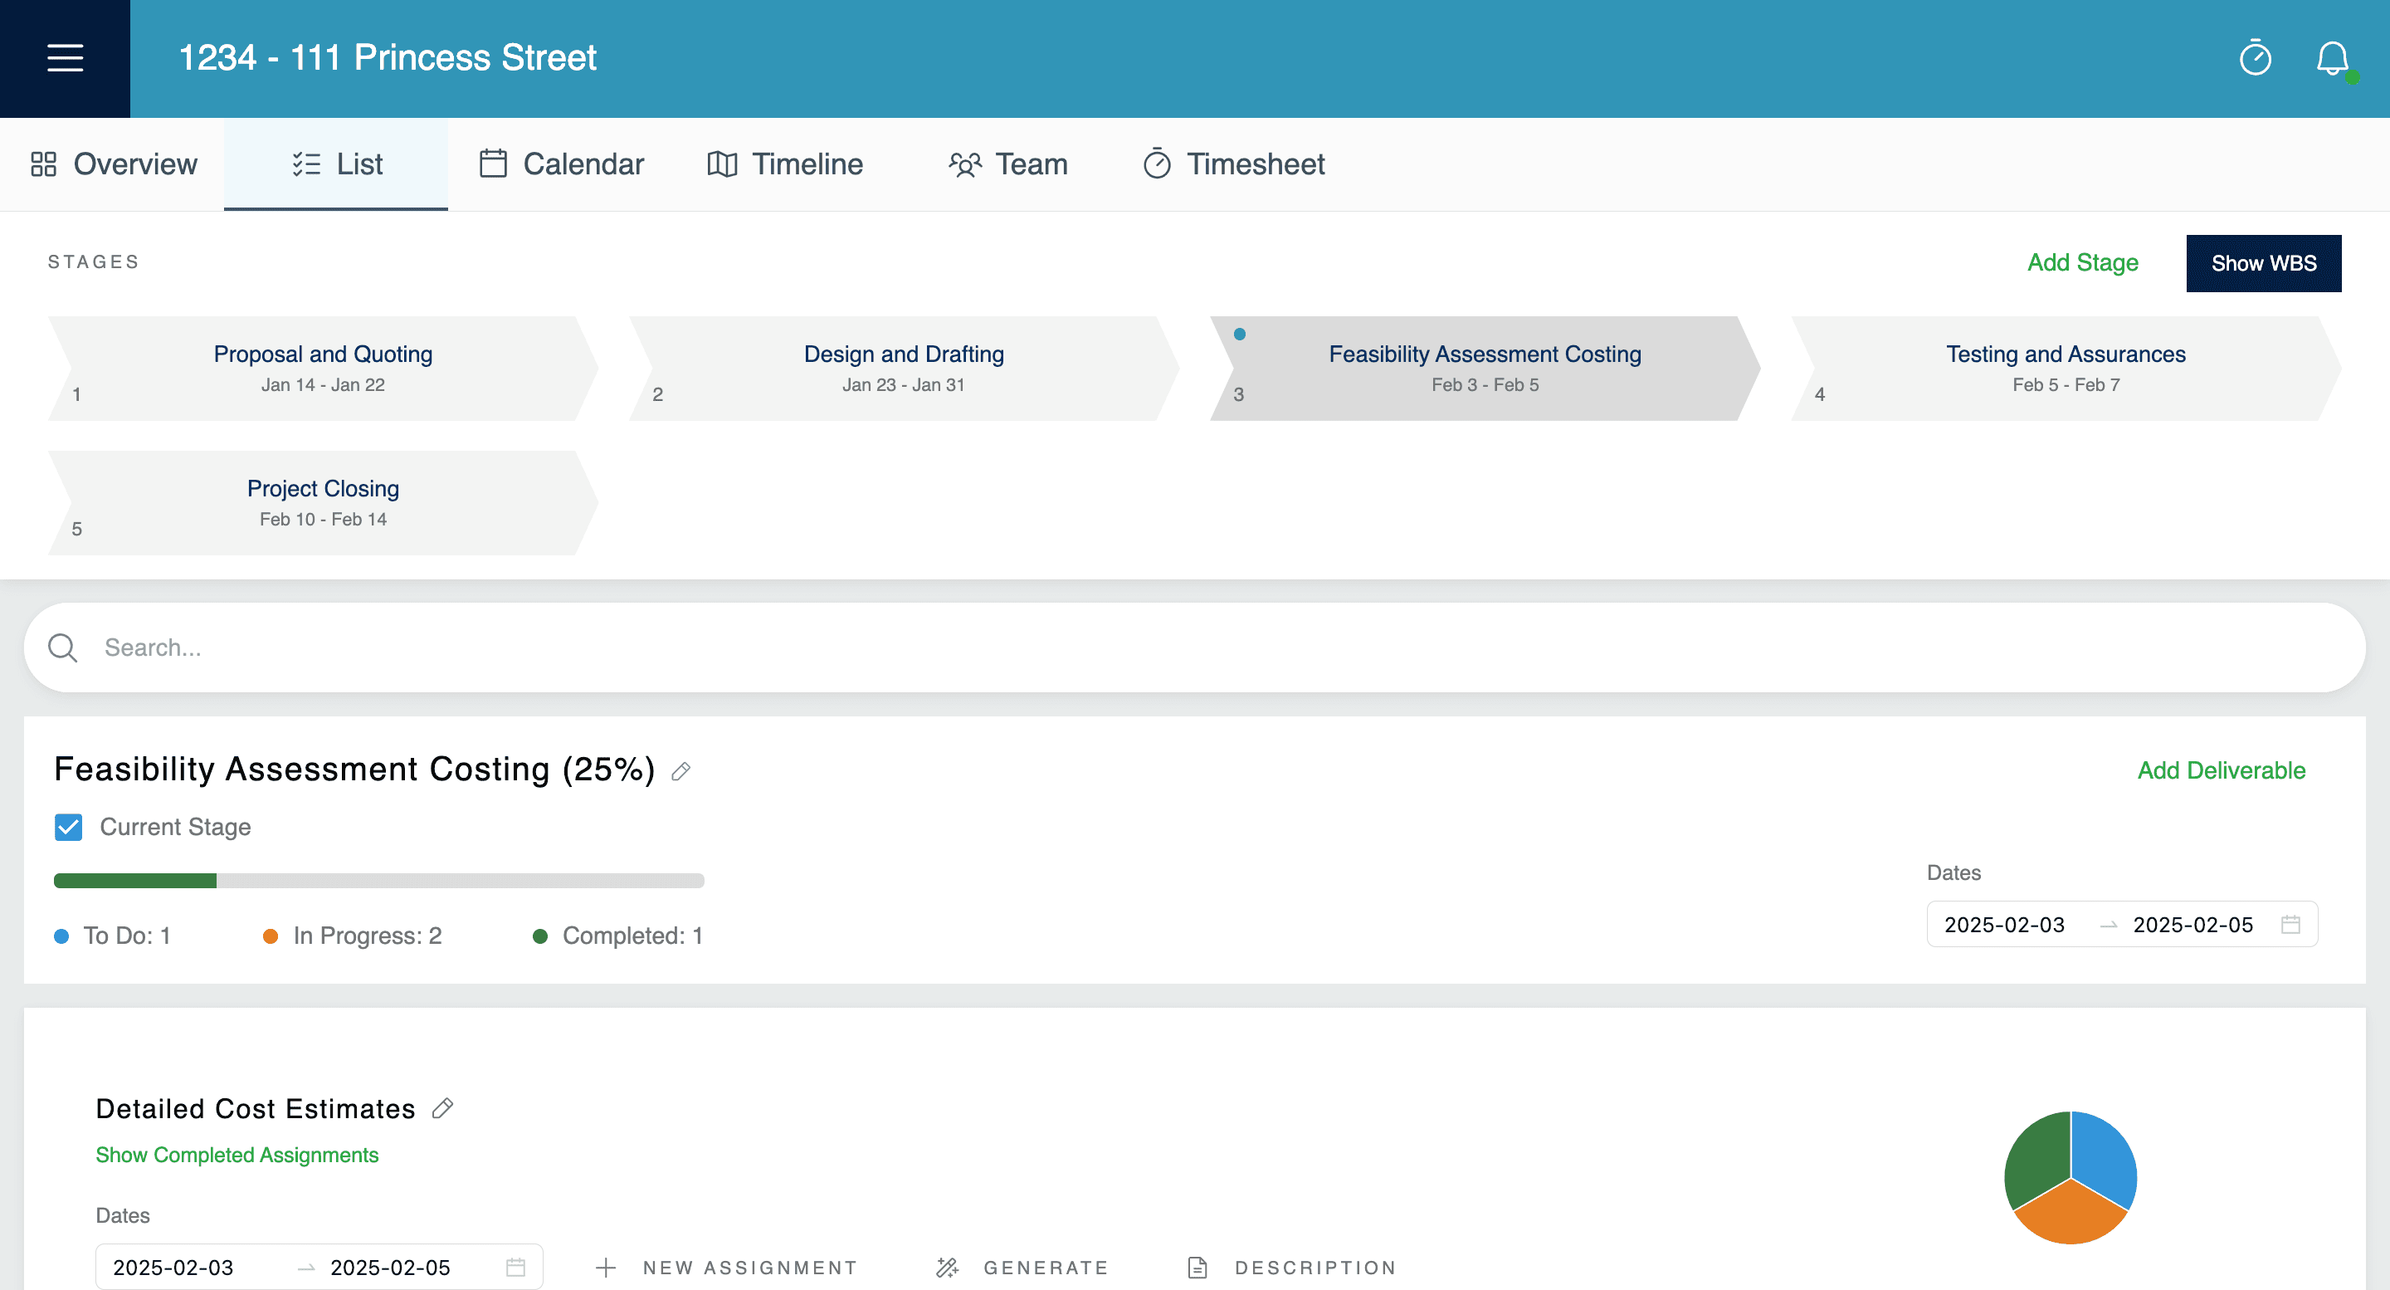Click the stopwatch timer icon
The image size is (2390, 1290).
(x=2255, y=57)
